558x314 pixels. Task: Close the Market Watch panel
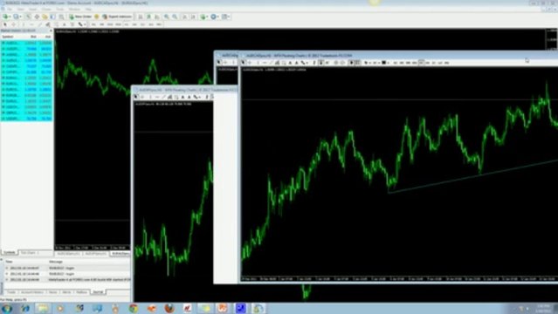(x=51, y=31)
